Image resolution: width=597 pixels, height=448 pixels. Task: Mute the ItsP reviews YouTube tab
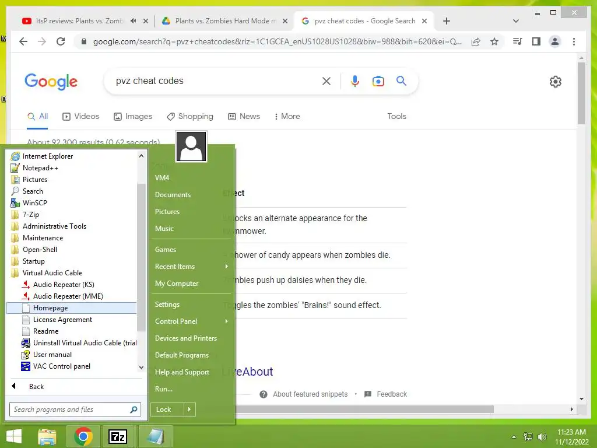[x=133, y=21]
